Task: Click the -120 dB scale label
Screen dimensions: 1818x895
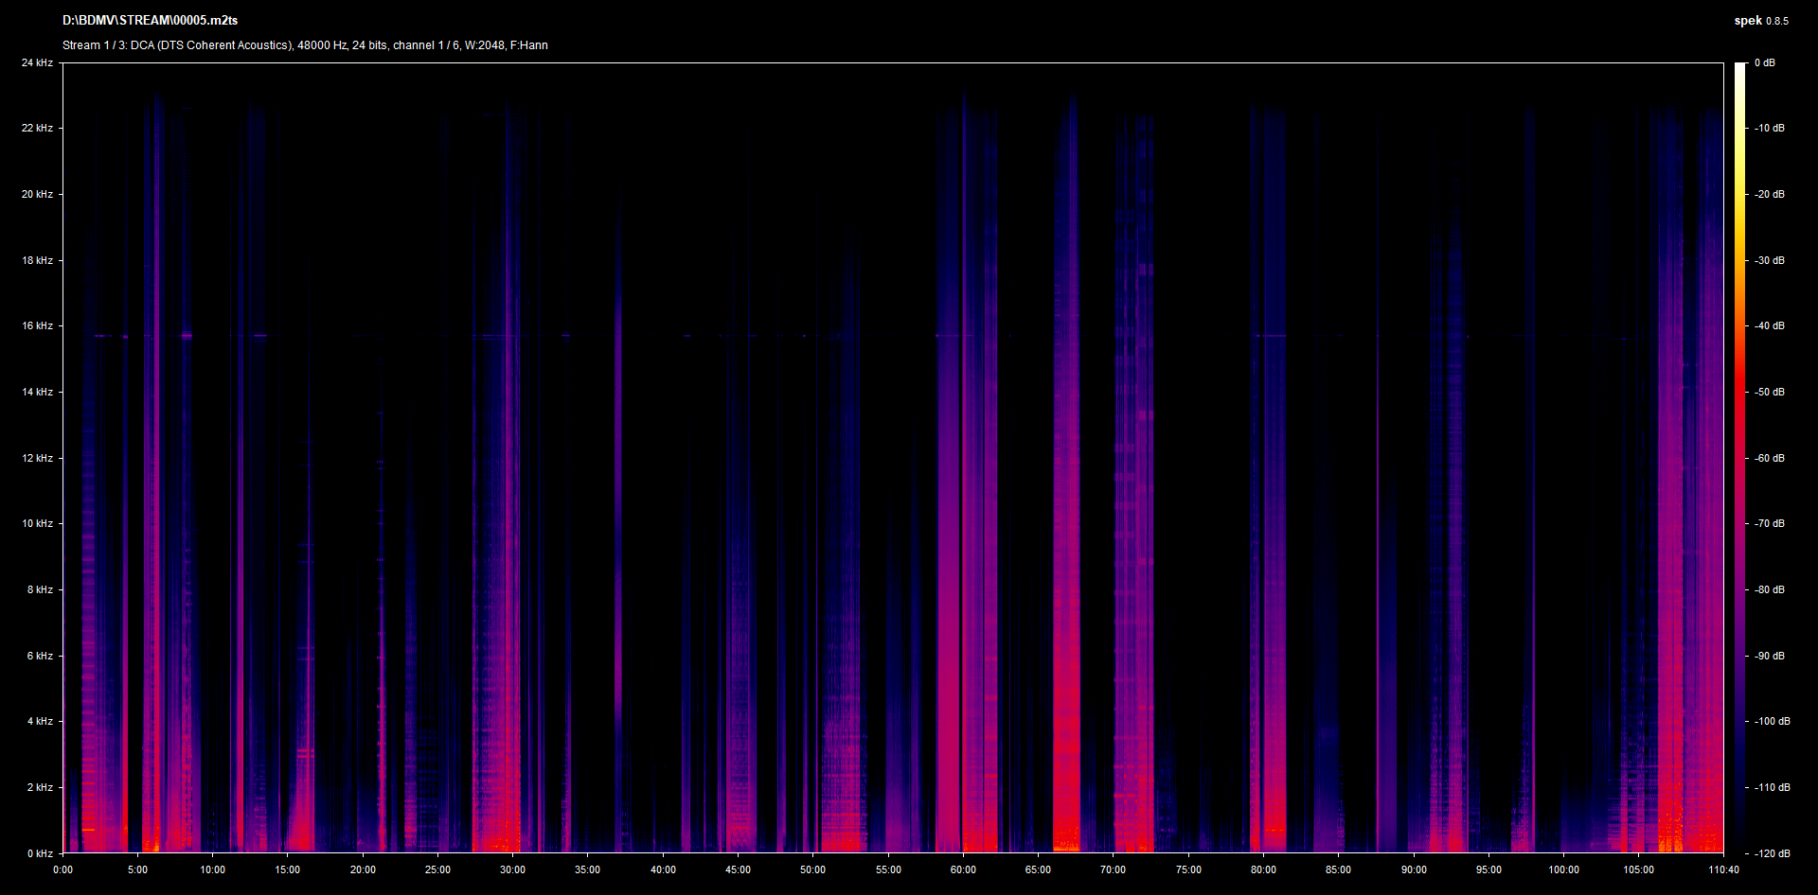Action: pos(1772,853)
